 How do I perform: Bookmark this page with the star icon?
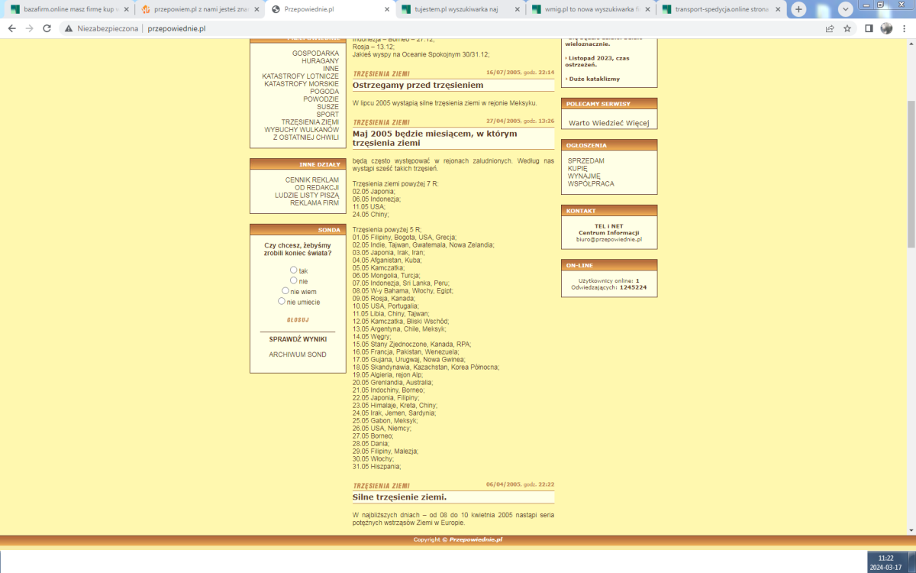(x=847, y=28)
